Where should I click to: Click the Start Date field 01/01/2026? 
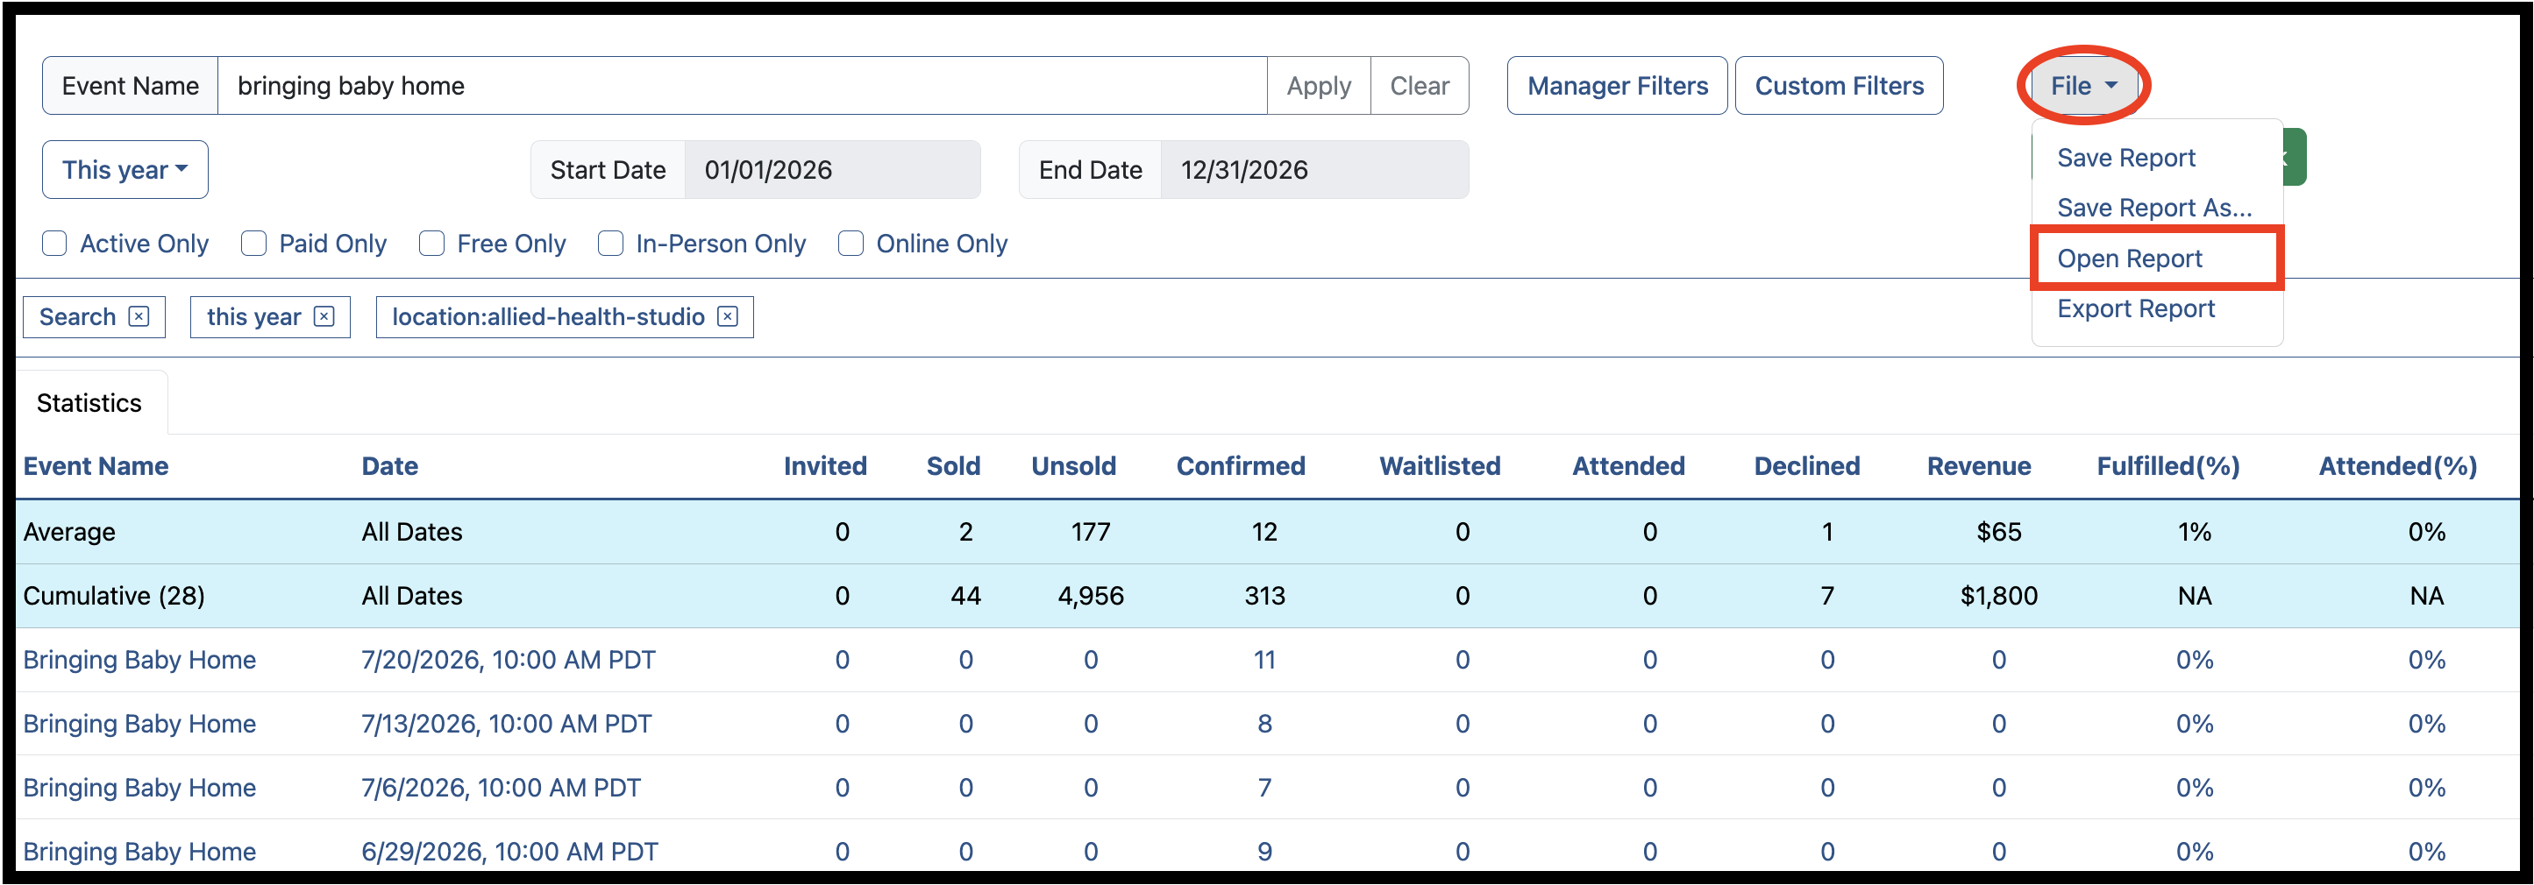832,169
